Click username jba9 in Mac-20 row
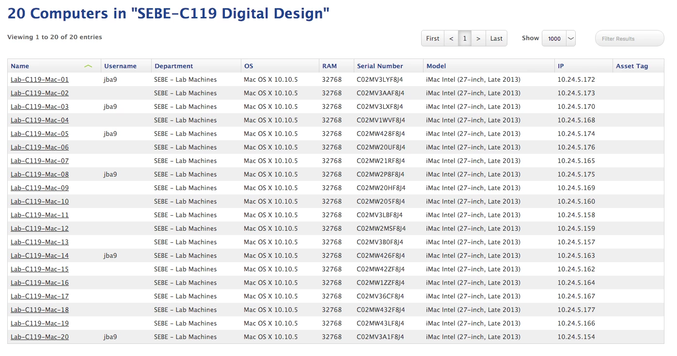This screenshot has width=677, height=356. pos(110,337)
